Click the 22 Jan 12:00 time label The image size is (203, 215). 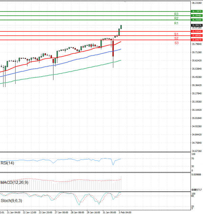pos(29,212)
